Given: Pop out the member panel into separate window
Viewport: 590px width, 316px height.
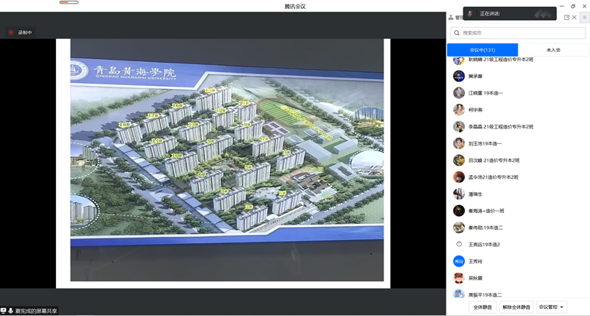Looking at the screenshot, I should pos(567,17).
